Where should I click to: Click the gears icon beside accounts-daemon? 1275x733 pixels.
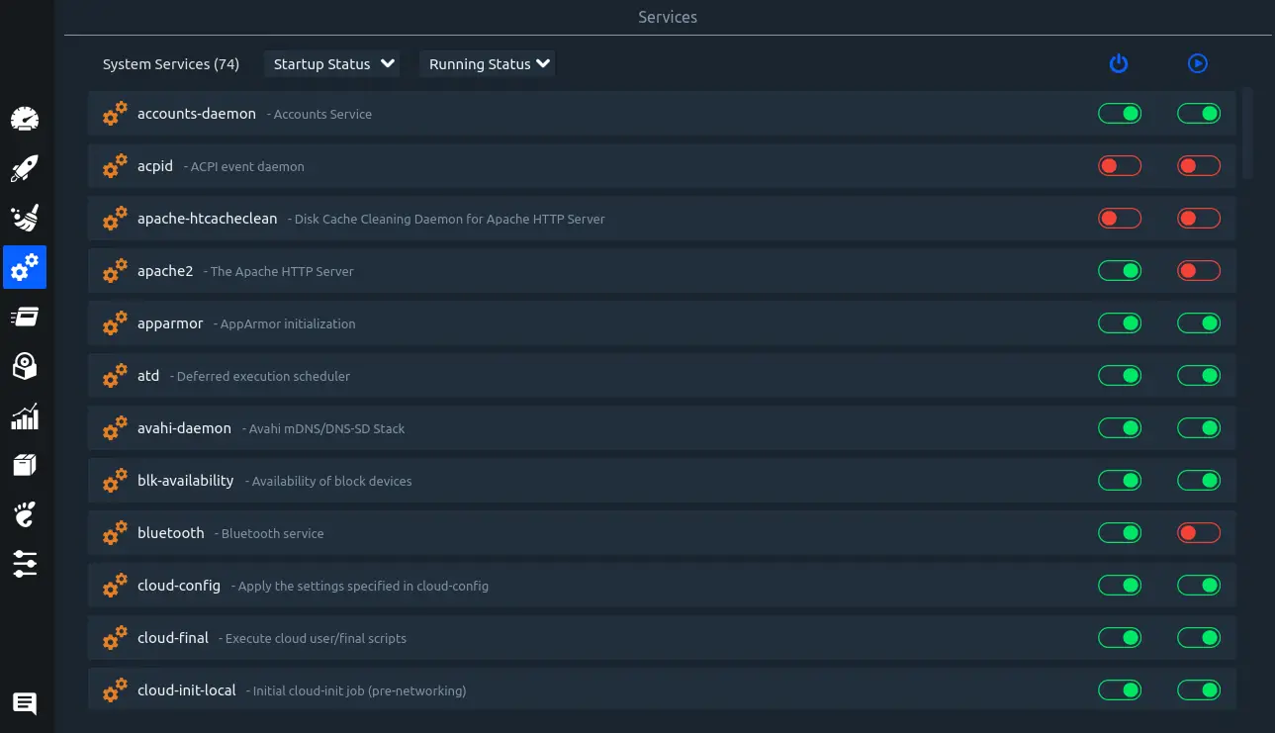[x=115, y=114]
